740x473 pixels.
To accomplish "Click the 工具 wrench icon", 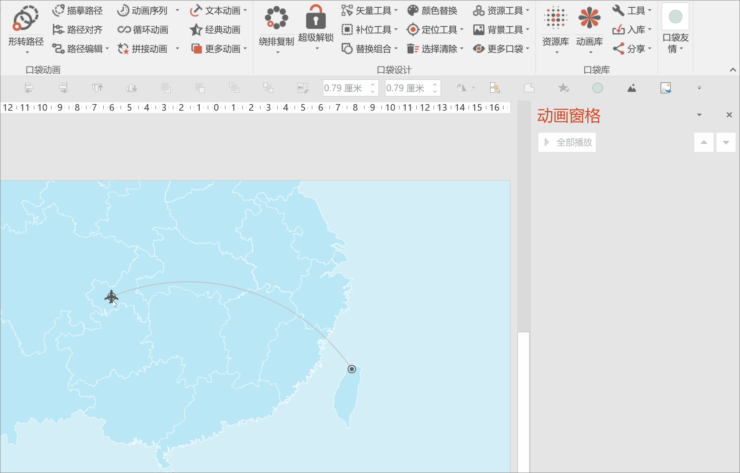I will tap(618, 10).
